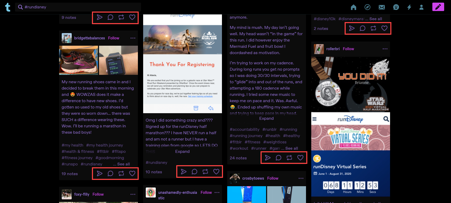This screenshot has height=203, width=451.
Task: Reblog the post with 2 notes
Action: (373, 28)
